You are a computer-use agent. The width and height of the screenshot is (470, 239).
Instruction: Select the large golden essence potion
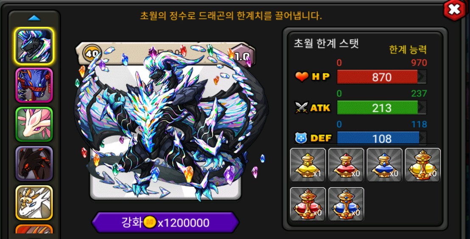click(422, 165)
